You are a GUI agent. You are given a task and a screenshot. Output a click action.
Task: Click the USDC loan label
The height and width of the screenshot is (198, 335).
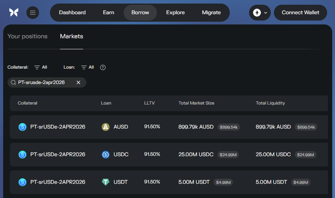(x=121, y=154)
